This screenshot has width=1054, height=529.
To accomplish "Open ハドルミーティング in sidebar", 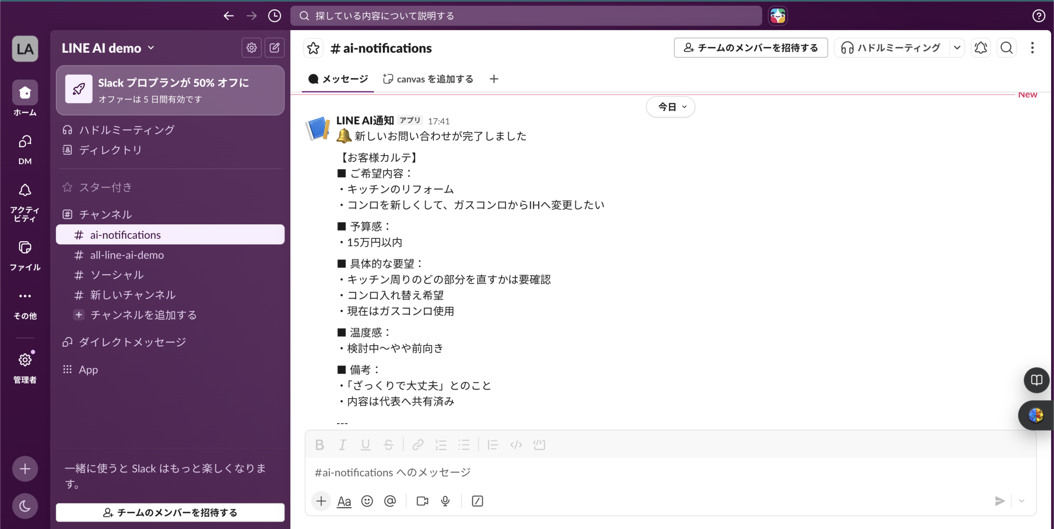I will coord(170,130).
